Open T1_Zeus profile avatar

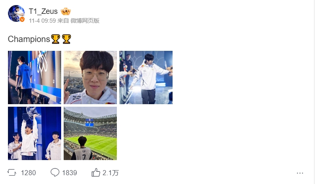pos(16,13)
